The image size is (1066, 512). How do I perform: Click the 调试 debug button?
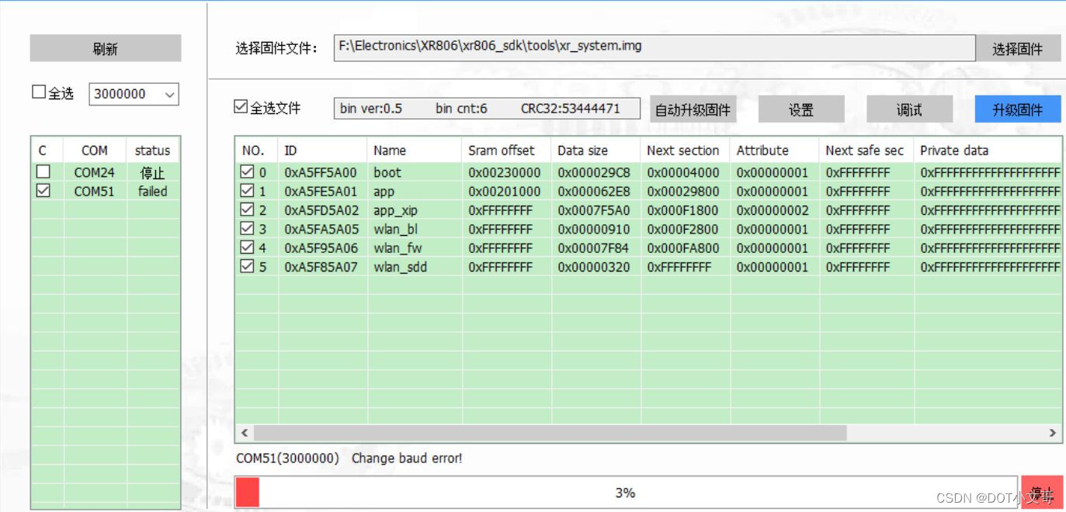point(909,109)
